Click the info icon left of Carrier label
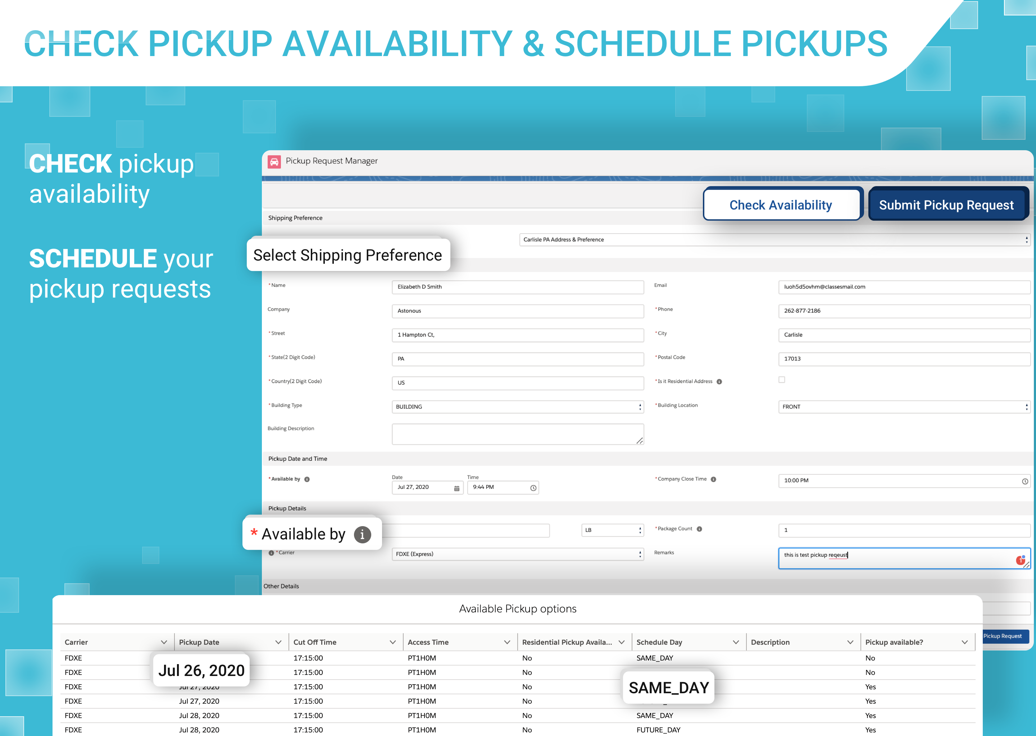The width and height of the screenshot is (1036, 736). (271, 553)
